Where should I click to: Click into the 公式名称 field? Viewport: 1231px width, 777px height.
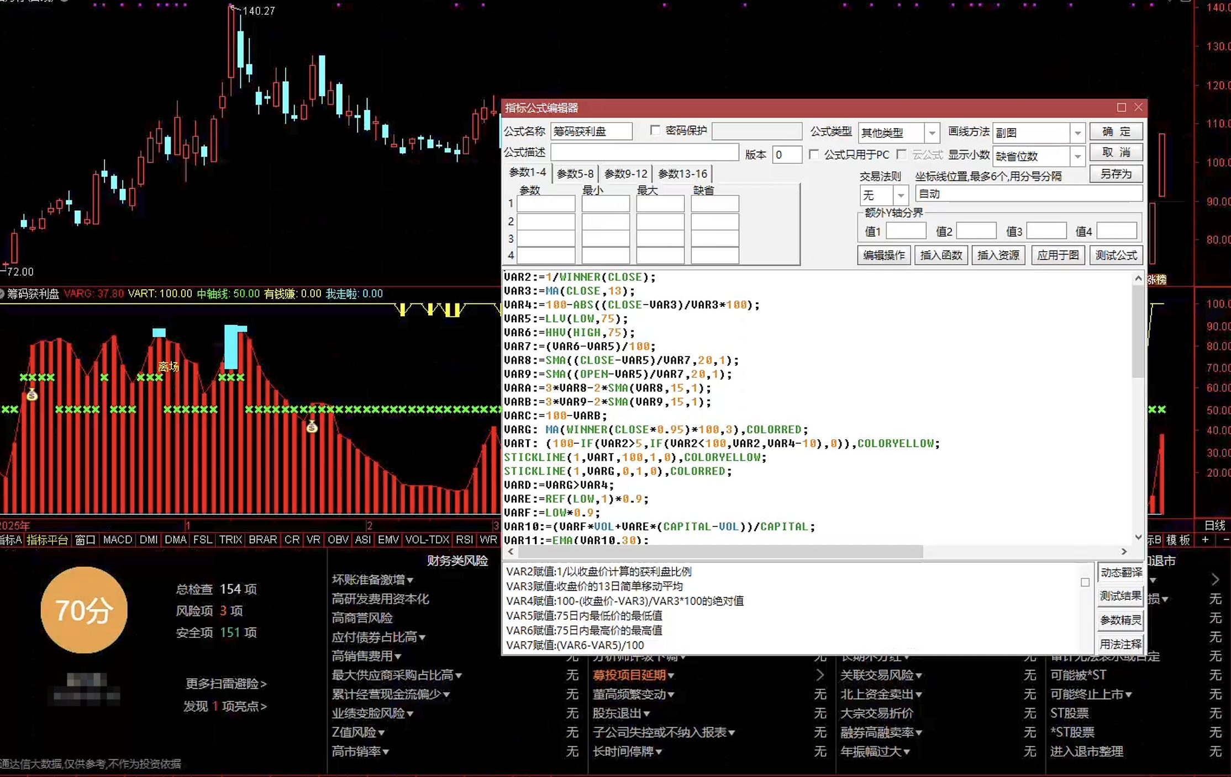(591, 131)
